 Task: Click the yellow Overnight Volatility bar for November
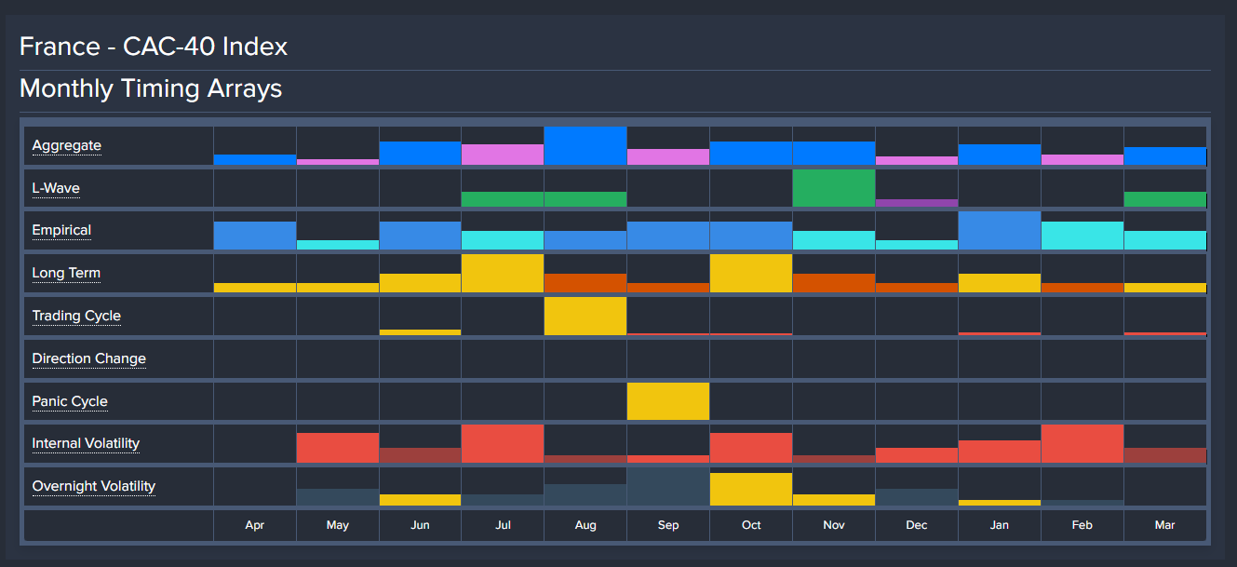click(x=834, y=500)
